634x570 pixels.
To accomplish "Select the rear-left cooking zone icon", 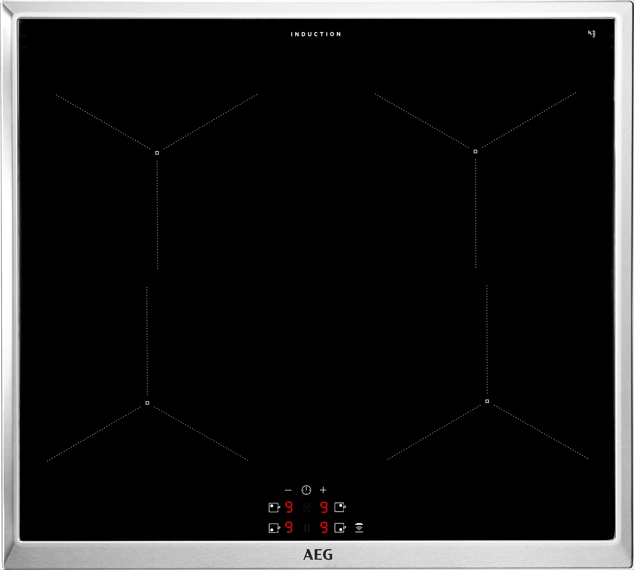I will point(274,507).
